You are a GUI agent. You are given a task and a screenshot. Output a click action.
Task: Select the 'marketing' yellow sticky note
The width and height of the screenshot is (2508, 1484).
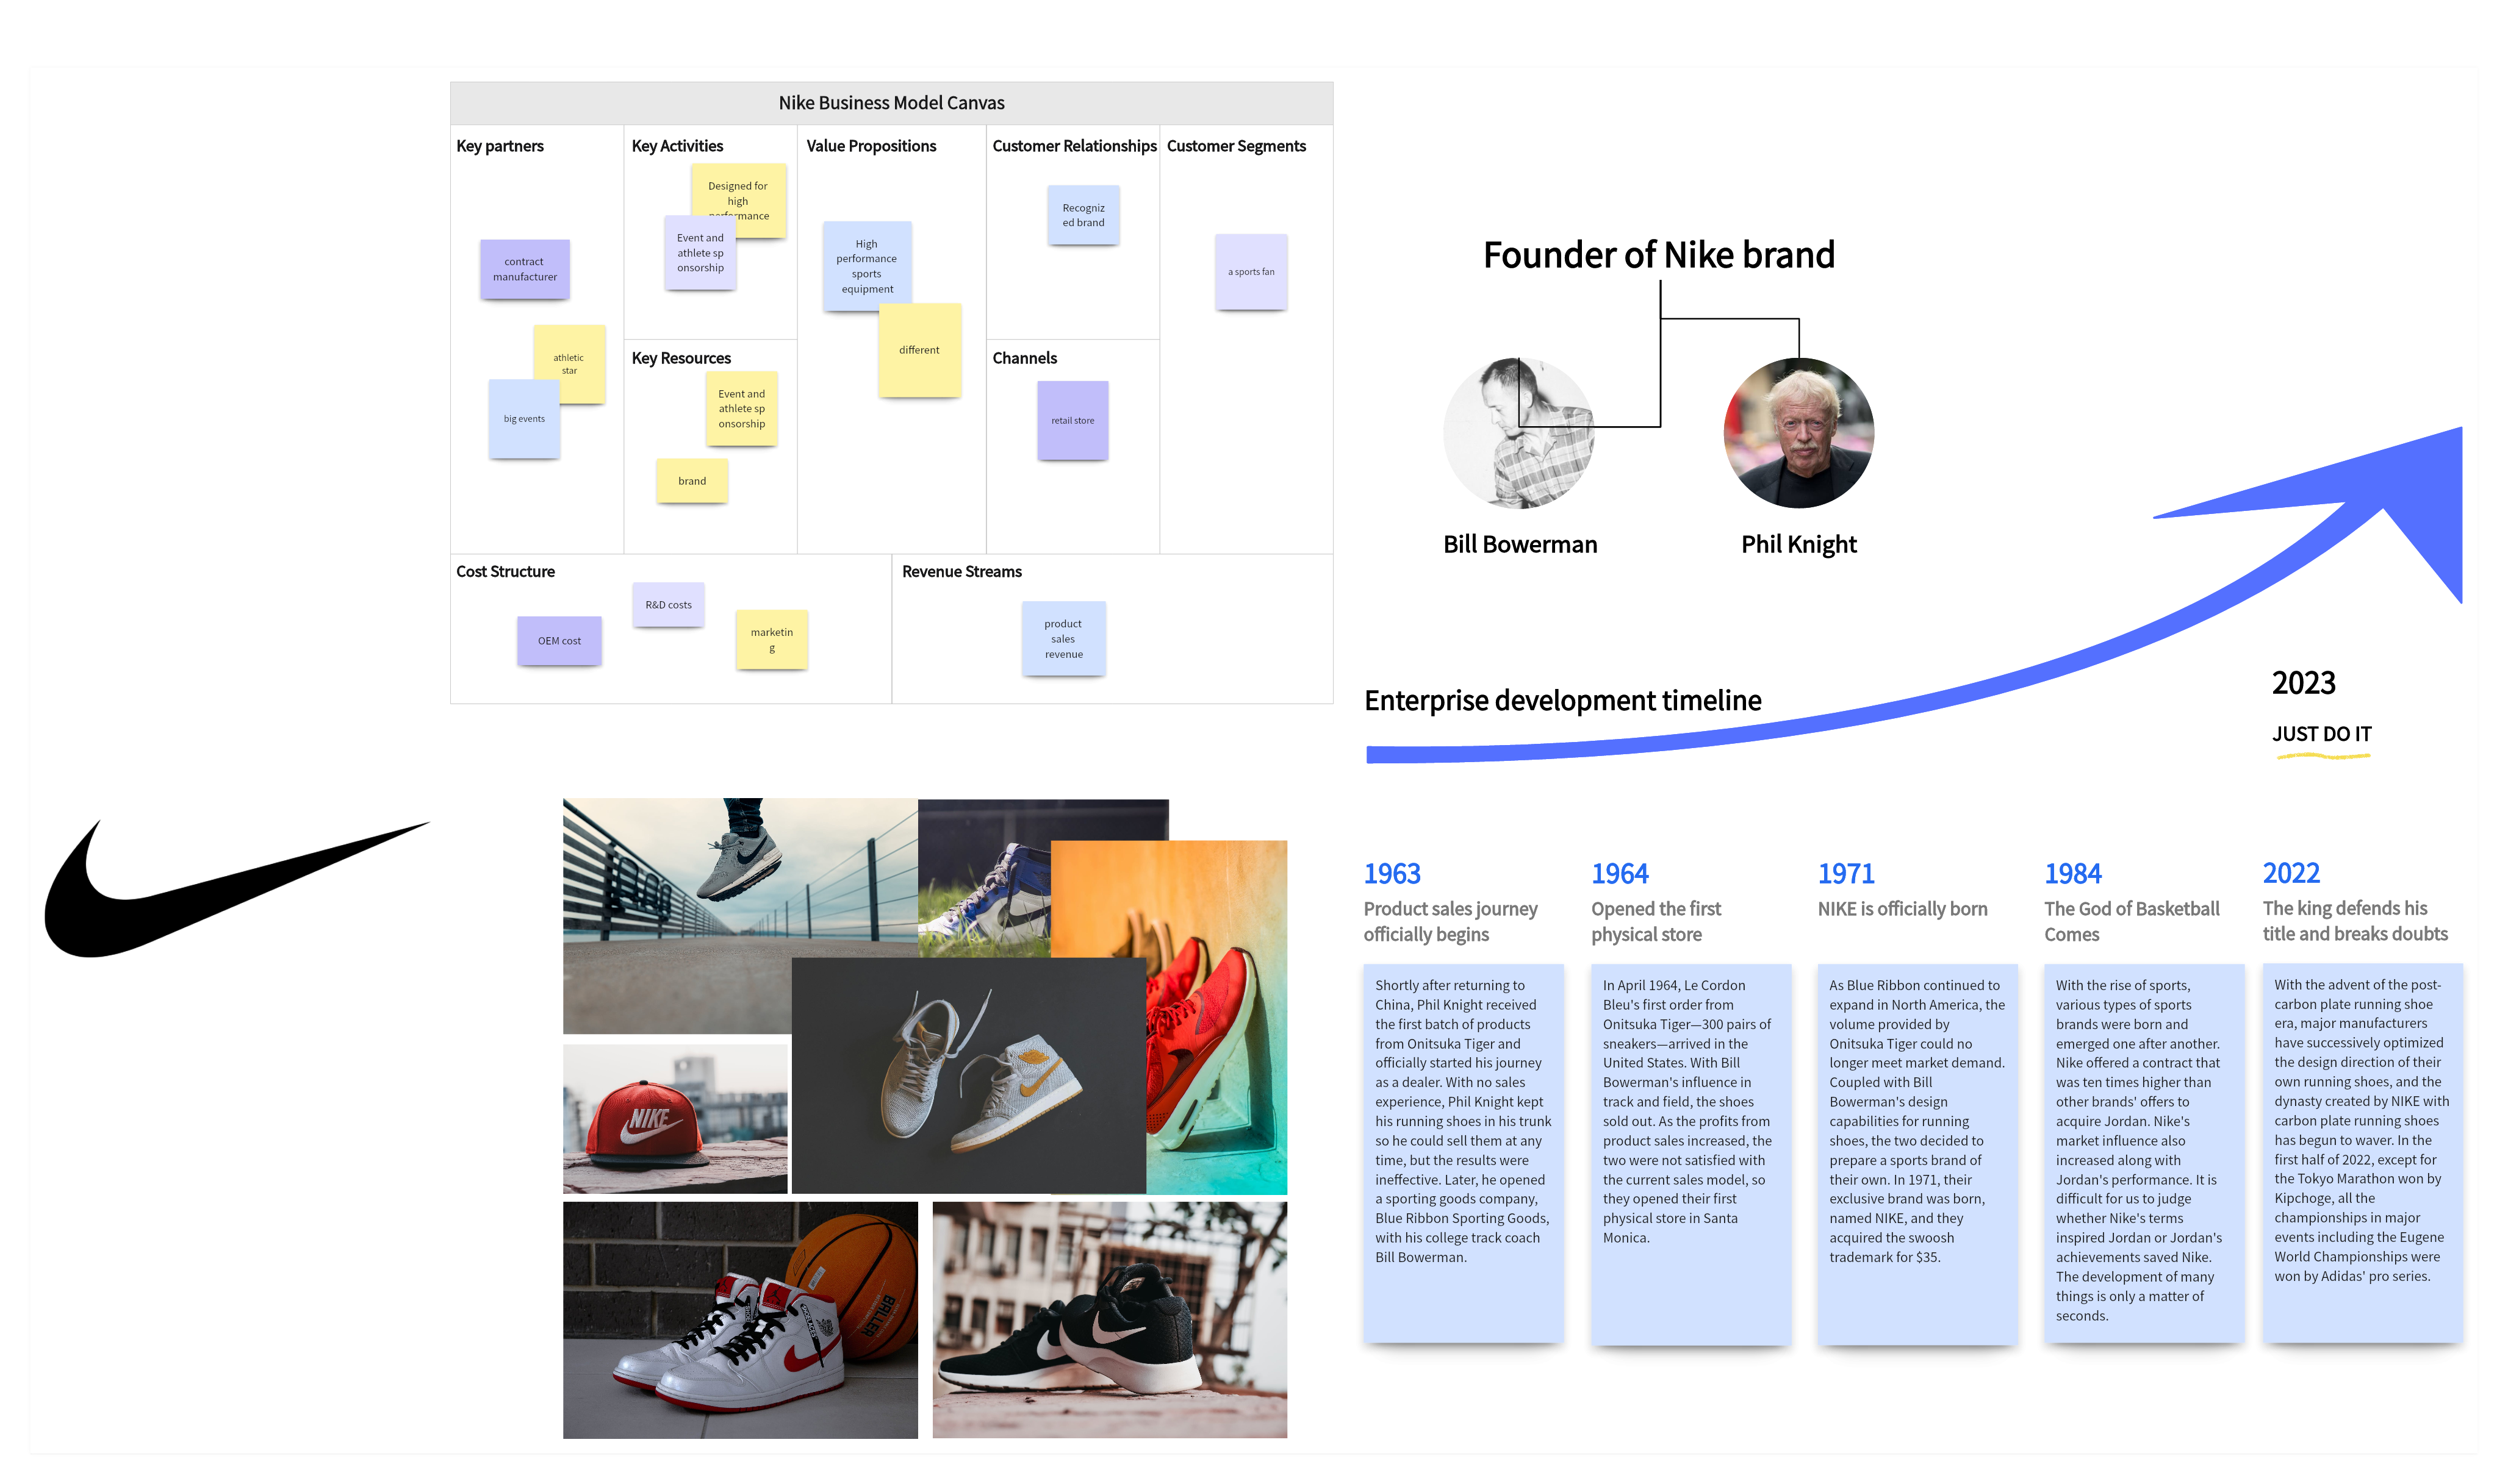(771, 640)
